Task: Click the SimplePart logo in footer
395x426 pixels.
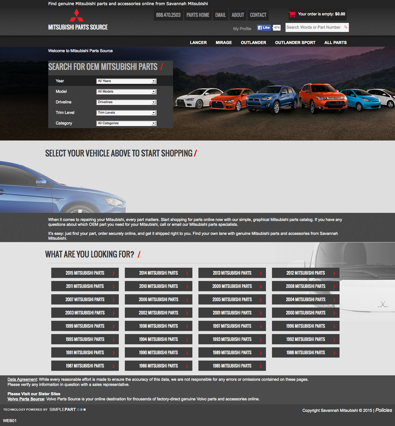Action: click(x=63, y=409)
